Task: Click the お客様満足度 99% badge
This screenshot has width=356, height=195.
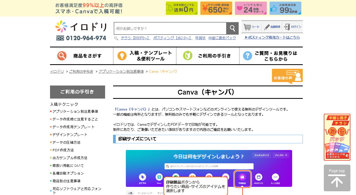Action: point(285,8)
